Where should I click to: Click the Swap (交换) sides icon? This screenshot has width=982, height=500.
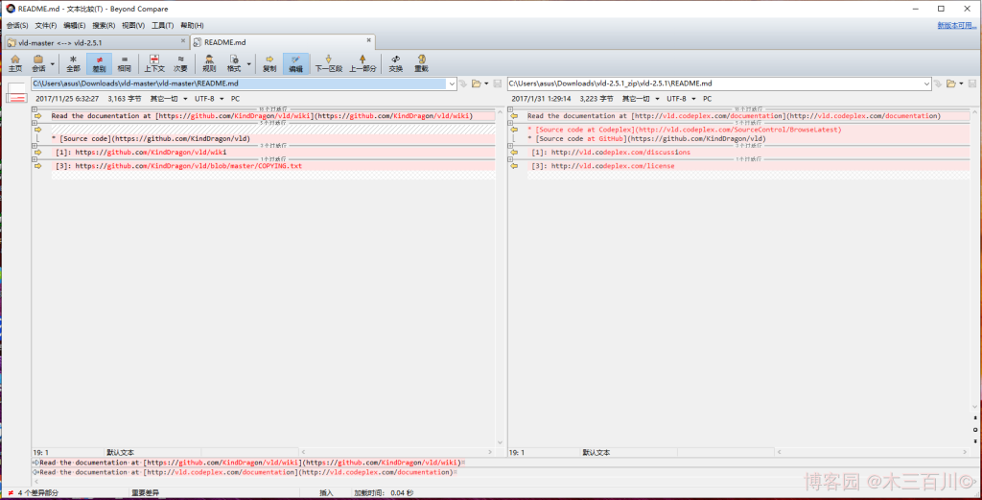tap(395, 63)
